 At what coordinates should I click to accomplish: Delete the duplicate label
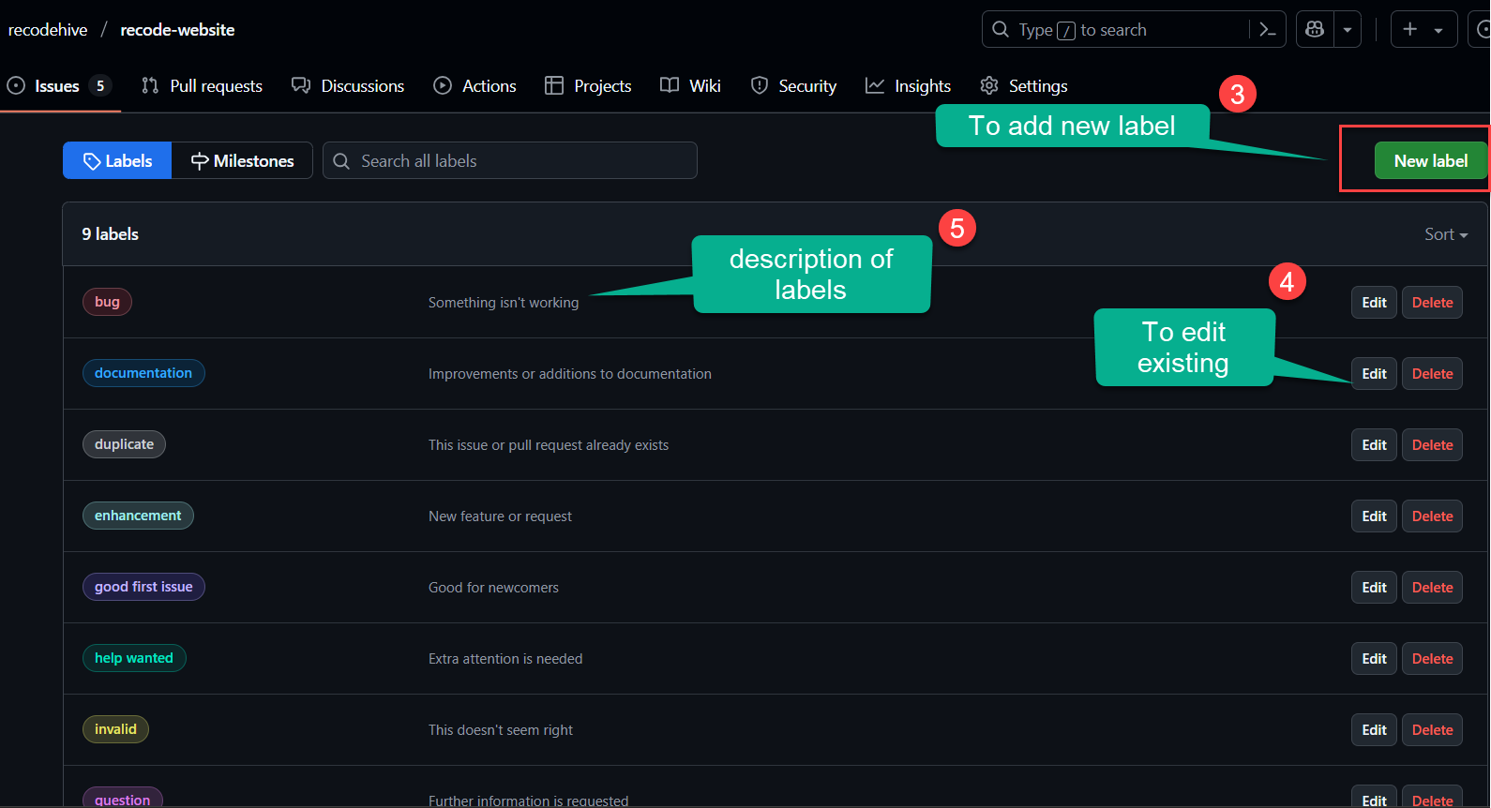1432,445
